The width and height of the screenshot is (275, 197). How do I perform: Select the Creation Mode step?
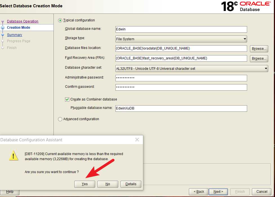coord(18,28)
